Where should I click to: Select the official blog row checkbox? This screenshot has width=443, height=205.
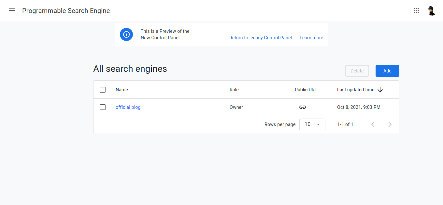click(103, 107)
